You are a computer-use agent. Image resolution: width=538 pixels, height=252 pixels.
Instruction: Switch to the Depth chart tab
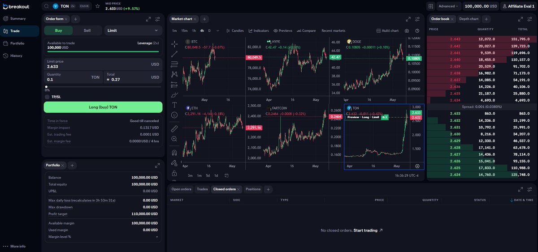469,19
